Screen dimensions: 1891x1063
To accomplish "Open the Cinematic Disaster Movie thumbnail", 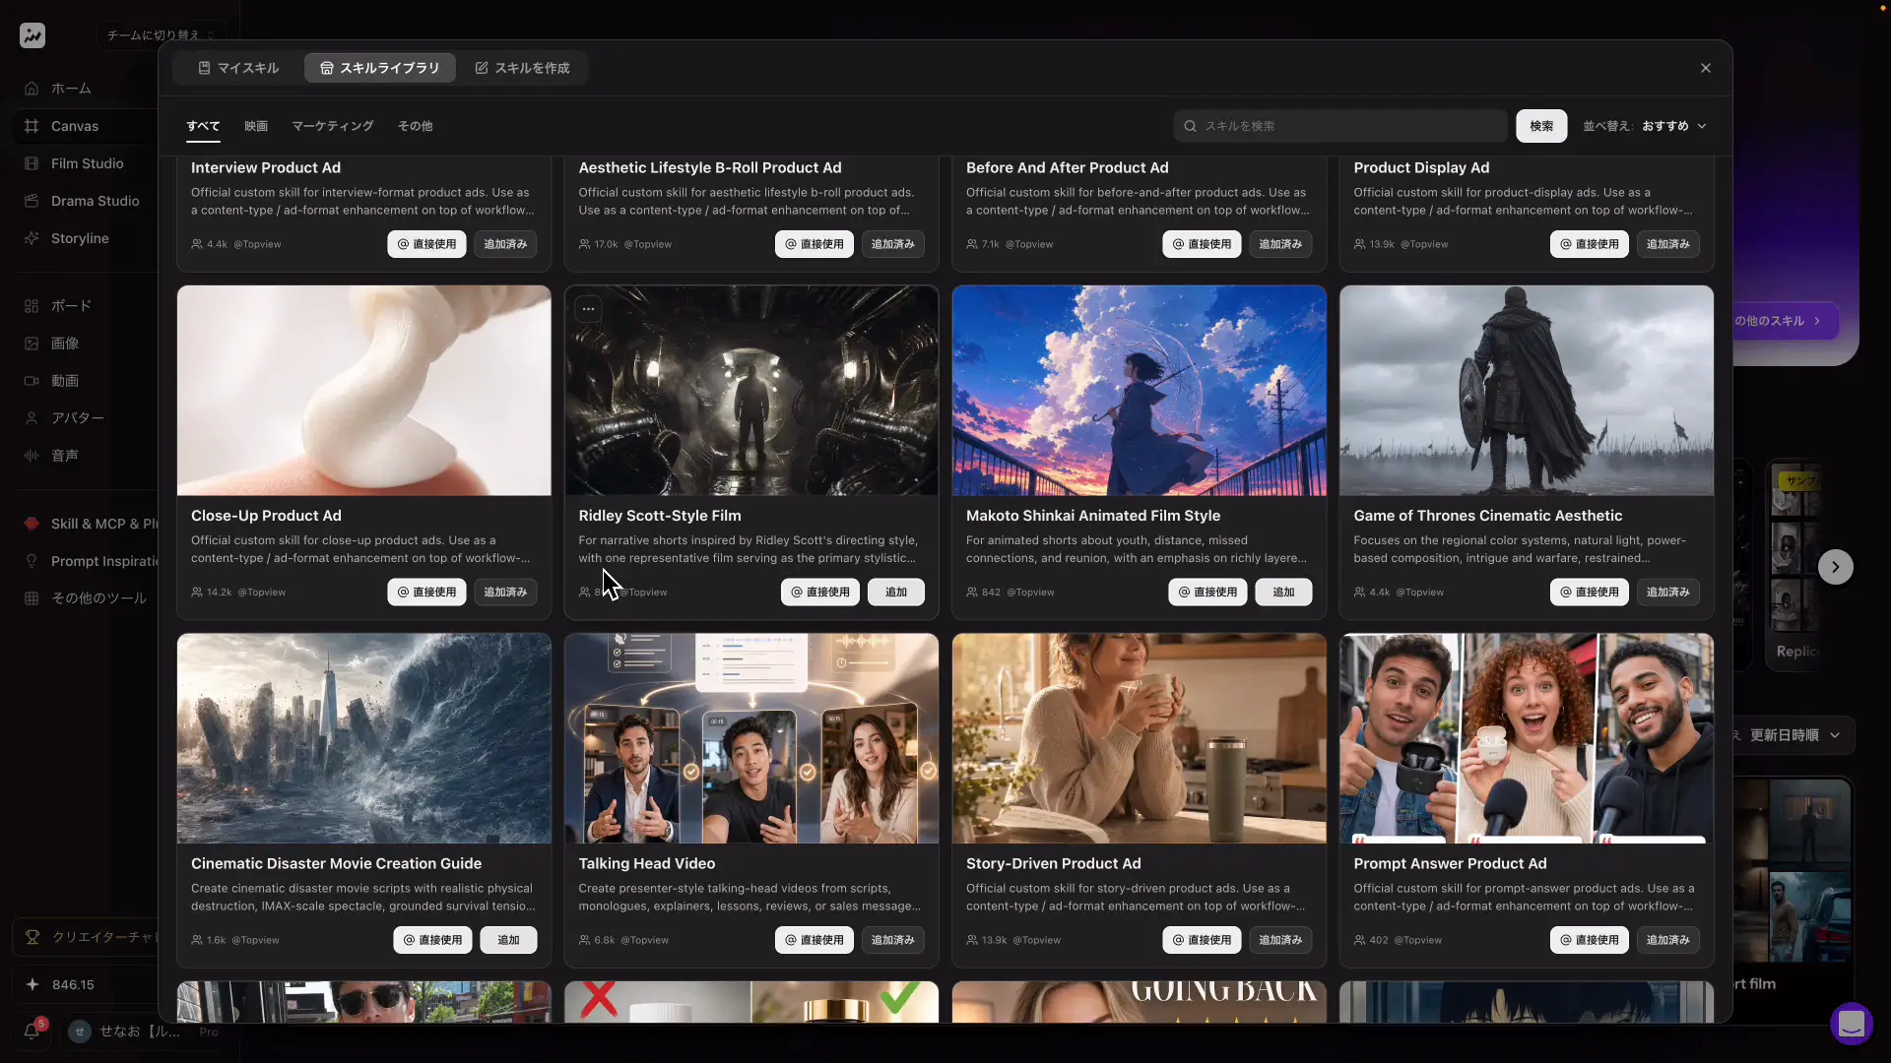I will (364, 738).
